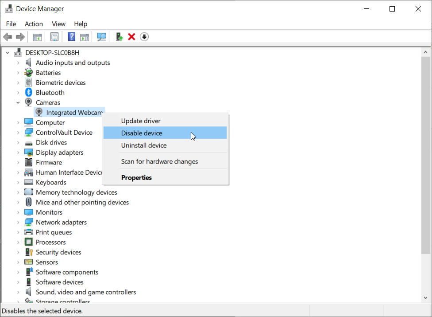432x317 pixels.
Task: Select Update driver in the context menu
Action: pos(141,121)
